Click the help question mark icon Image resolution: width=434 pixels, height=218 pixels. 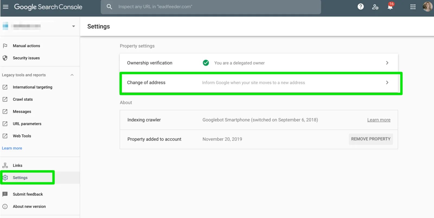pyautogui.click(x=360, y=7)
